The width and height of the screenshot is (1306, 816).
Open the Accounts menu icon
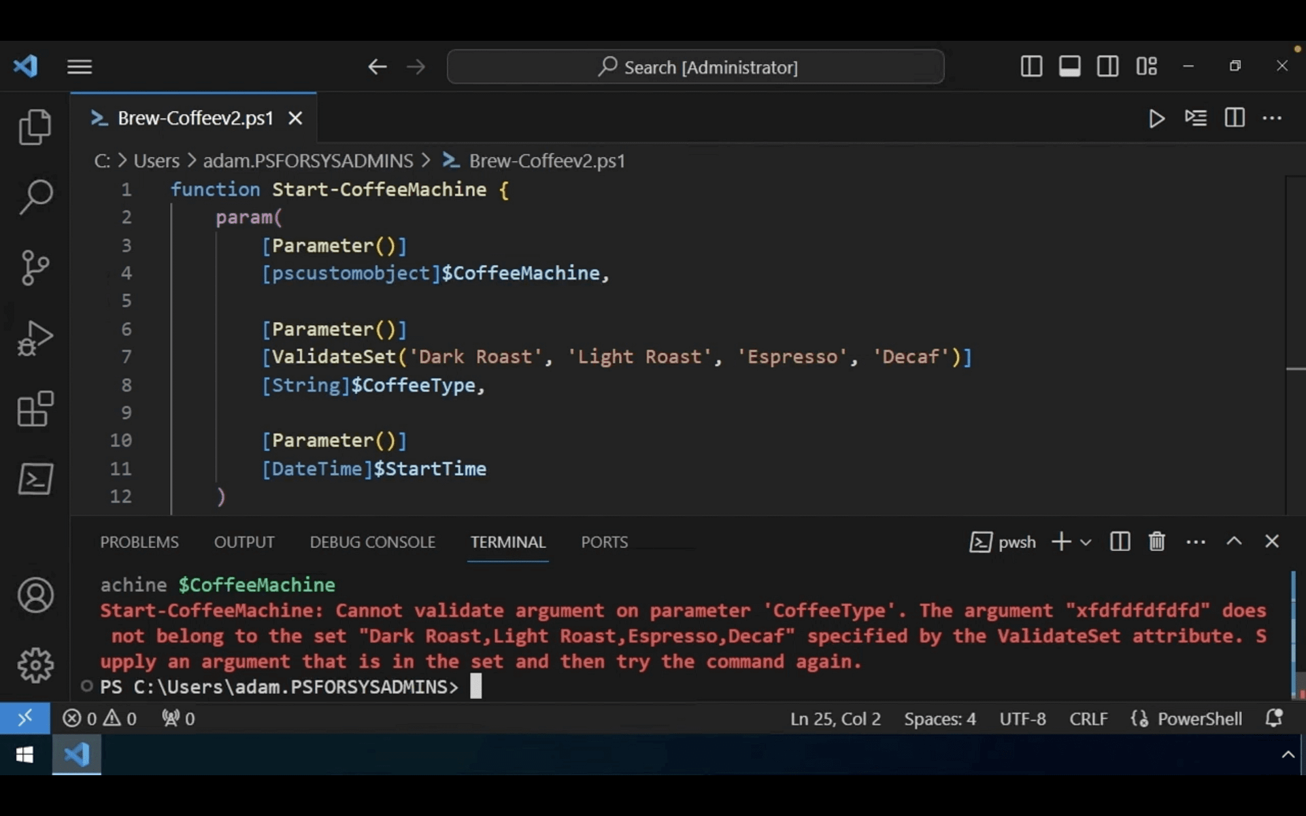click(x=35, y=596)
